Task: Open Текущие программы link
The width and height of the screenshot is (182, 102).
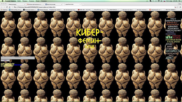Action: [x=171, y=33]
